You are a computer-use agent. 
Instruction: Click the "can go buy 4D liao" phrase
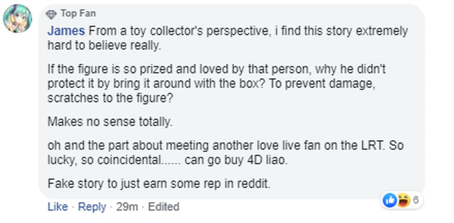pos(236,160)
